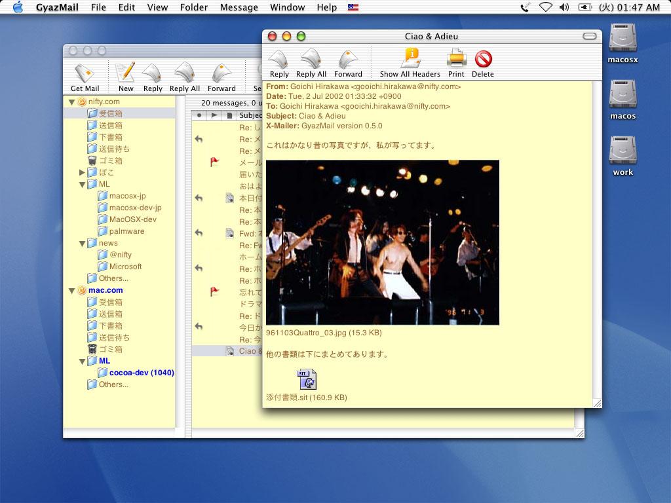This screenshot has width=671, height=503.
Task: Select nifty.com ゴミ箱 trash folder
Action: pos(105,161)
